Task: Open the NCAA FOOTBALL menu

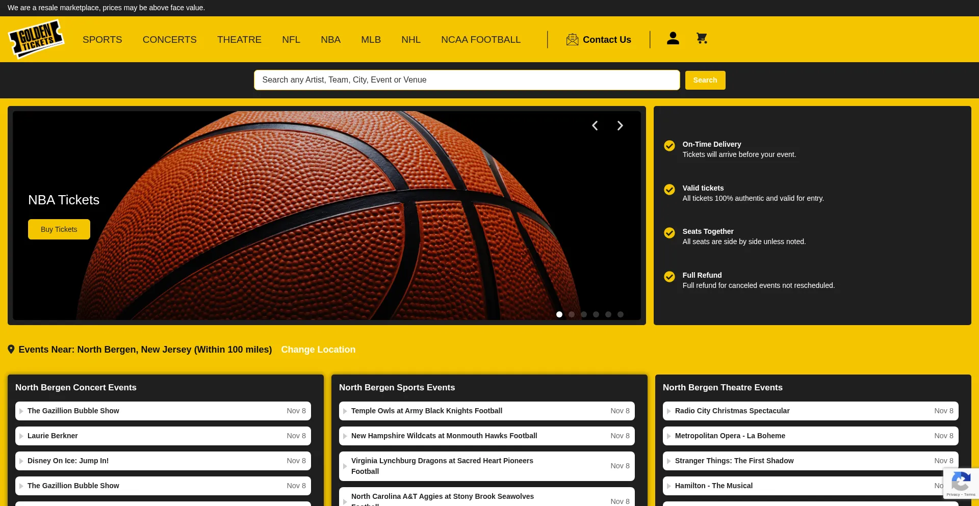Action: click(480, 40)
